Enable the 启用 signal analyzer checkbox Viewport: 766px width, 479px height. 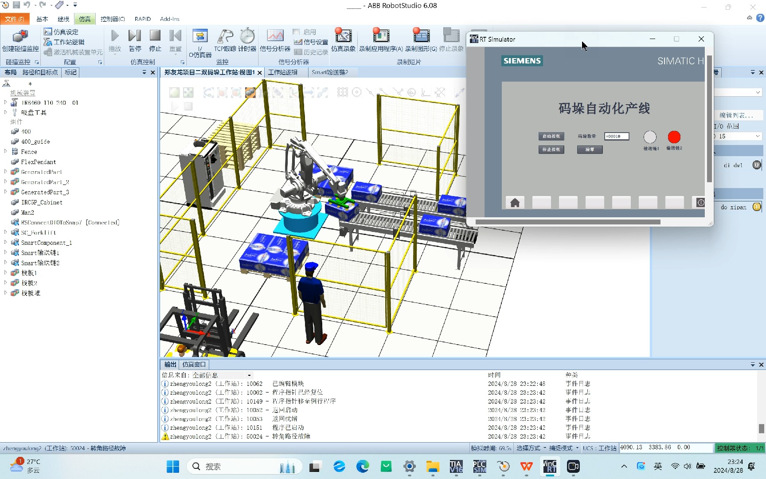point(297,32)
